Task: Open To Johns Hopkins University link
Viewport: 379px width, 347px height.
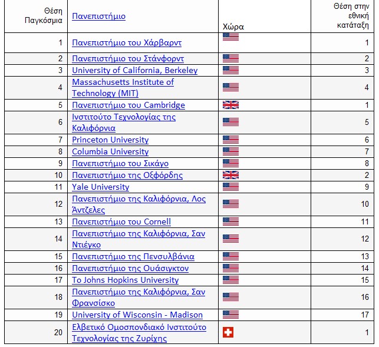Action: (125, 280)
